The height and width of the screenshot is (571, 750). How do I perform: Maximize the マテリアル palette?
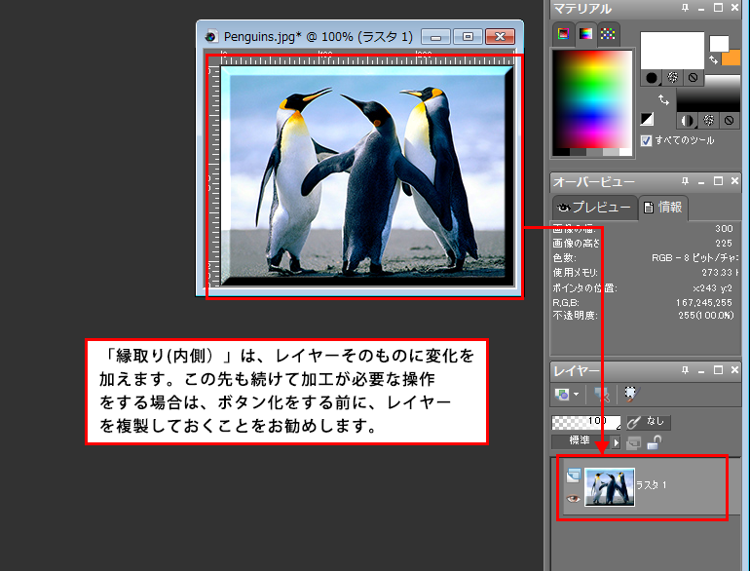pos(718,8)
